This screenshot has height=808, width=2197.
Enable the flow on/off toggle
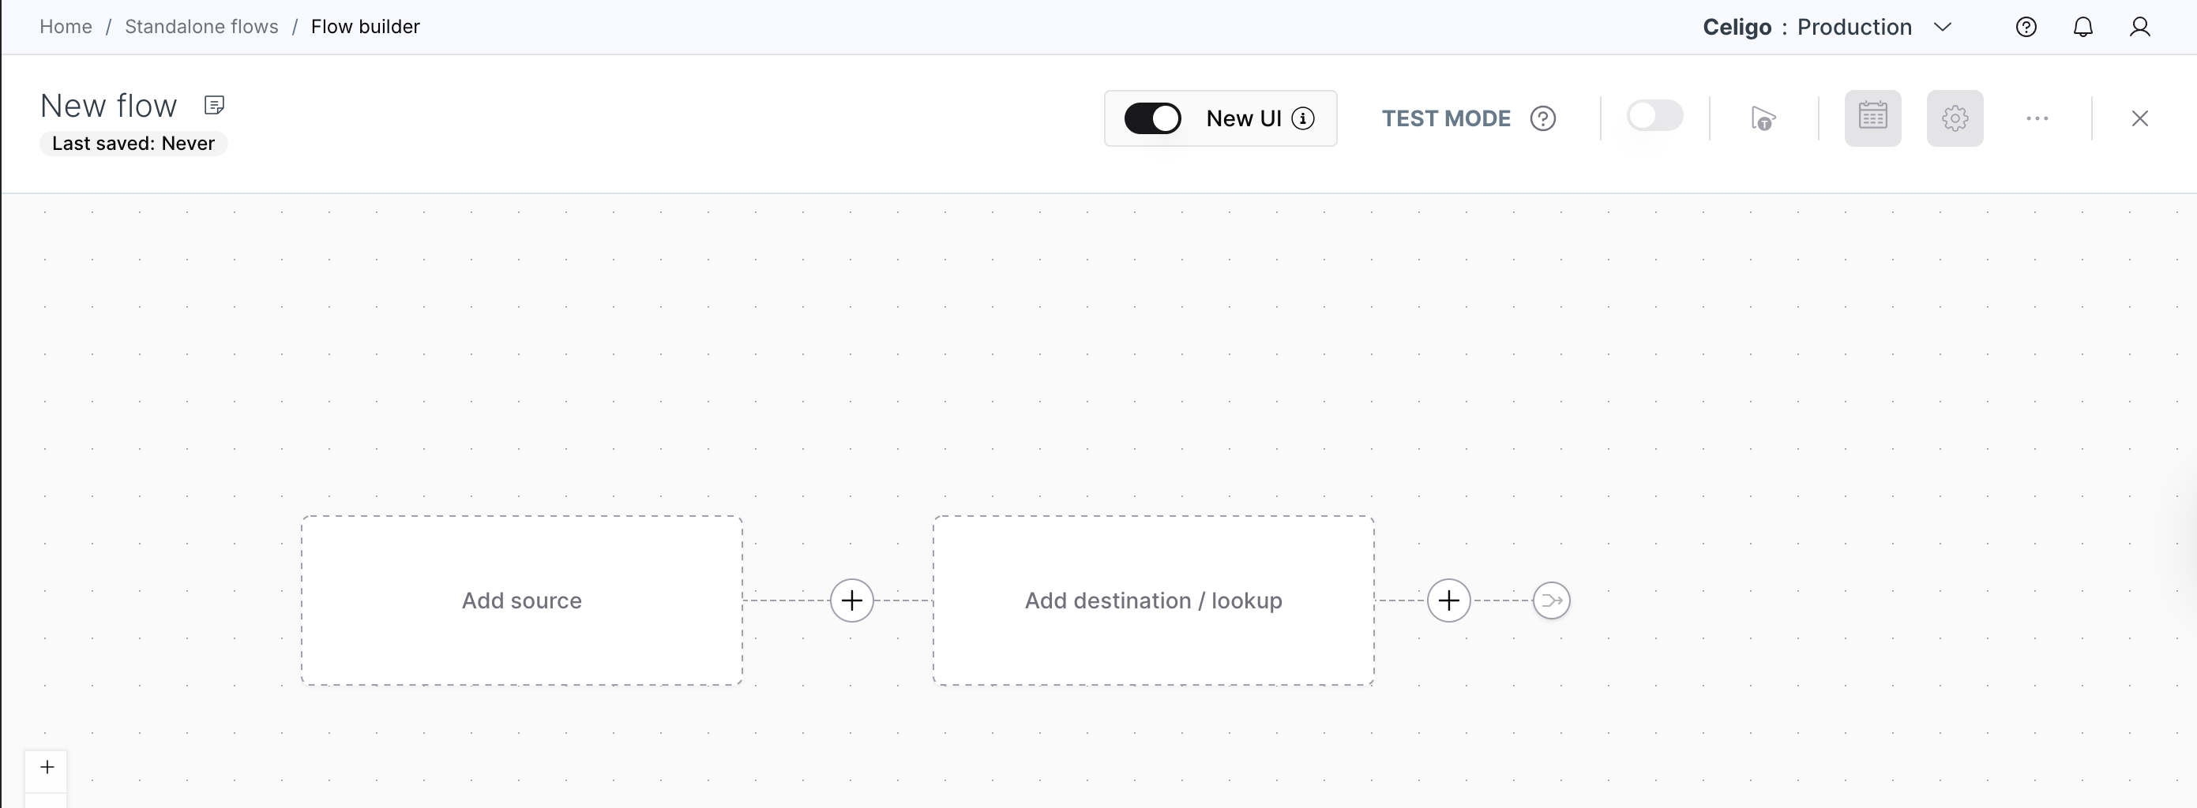click(1654, 115)
